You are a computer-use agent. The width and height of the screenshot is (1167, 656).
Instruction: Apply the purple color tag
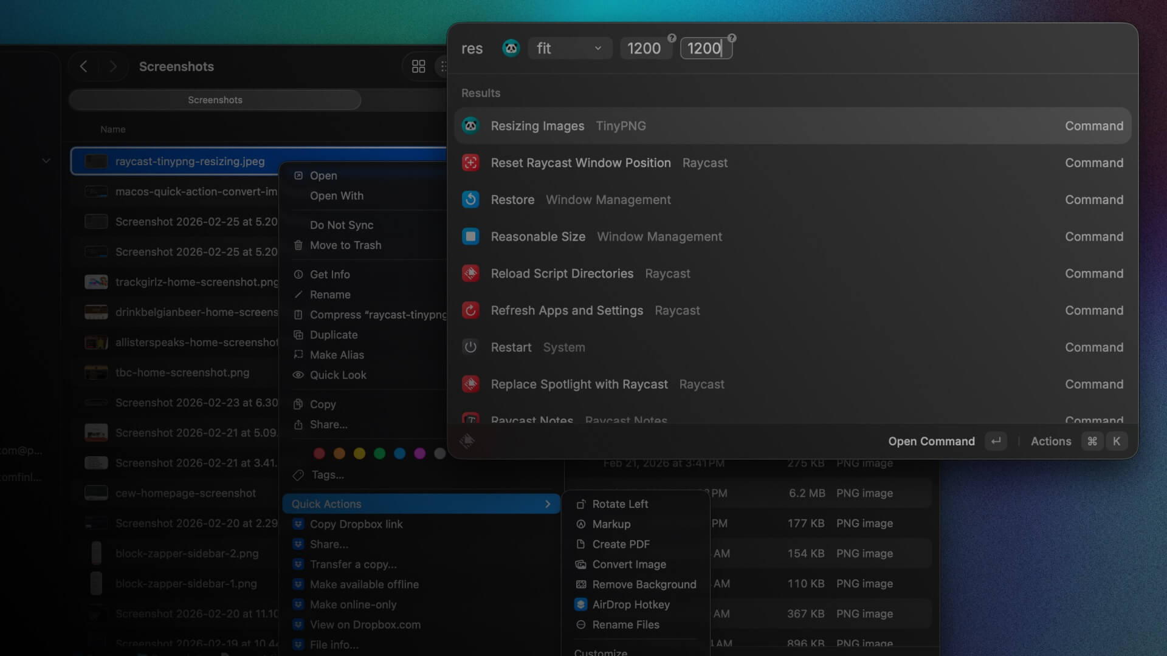pos(420,454)
